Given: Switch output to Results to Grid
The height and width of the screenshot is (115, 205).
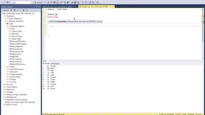Looking at the screenshot, I should coord(75,3).
